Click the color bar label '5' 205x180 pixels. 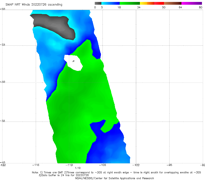pos(102,7)
